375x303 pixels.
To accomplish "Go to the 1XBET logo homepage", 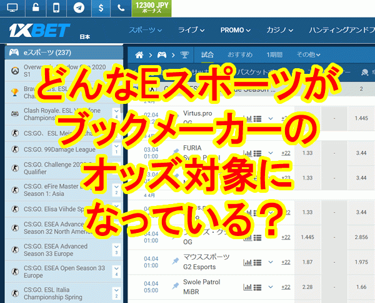I will 40,31.
